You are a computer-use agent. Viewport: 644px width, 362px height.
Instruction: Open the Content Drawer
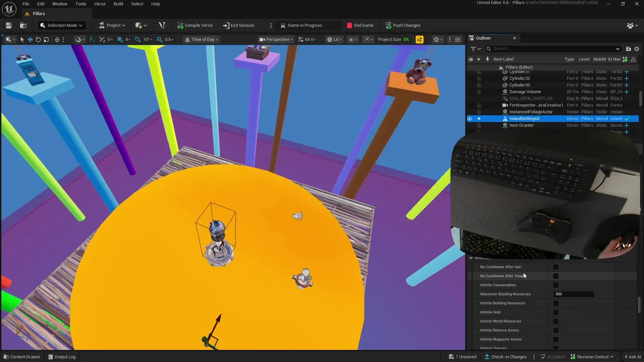pos(21,357)
